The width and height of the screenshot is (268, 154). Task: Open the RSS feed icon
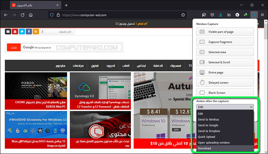tap(36, 32)
